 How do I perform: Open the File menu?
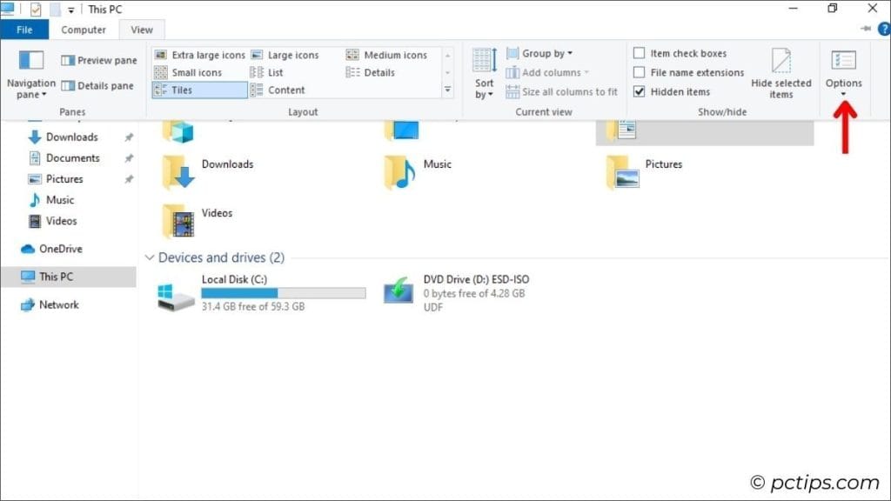[25, 29]
